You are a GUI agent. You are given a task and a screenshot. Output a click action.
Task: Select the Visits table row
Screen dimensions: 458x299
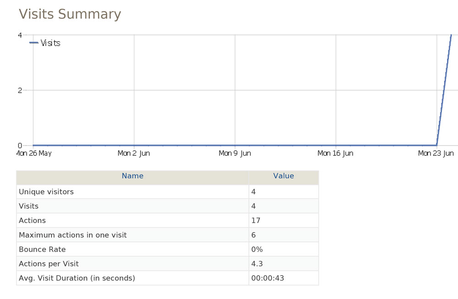167,206
